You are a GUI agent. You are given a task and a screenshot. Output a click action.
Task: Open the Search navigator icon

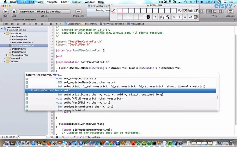[18, 24]
